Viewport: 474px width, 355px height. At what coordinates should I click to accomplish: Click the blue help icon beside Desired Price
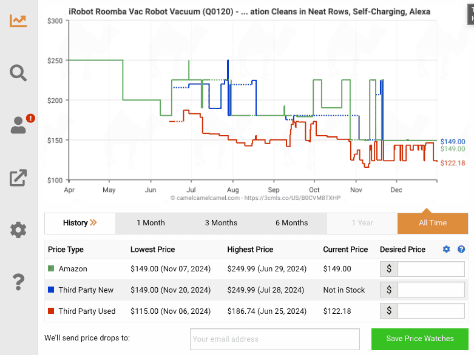461,250
